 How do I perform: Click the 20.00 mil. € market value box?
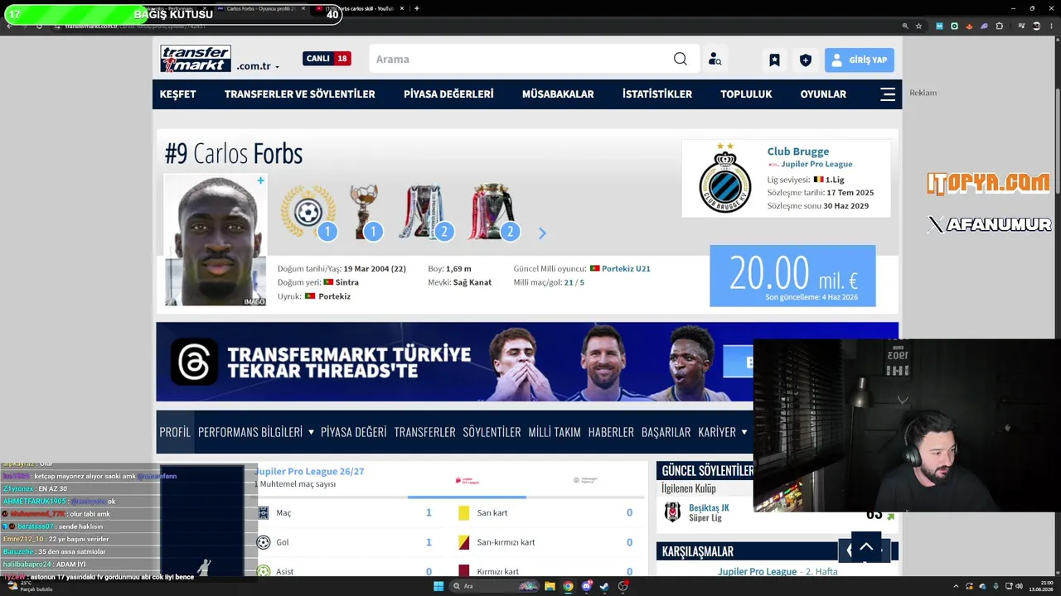point(792,276)
